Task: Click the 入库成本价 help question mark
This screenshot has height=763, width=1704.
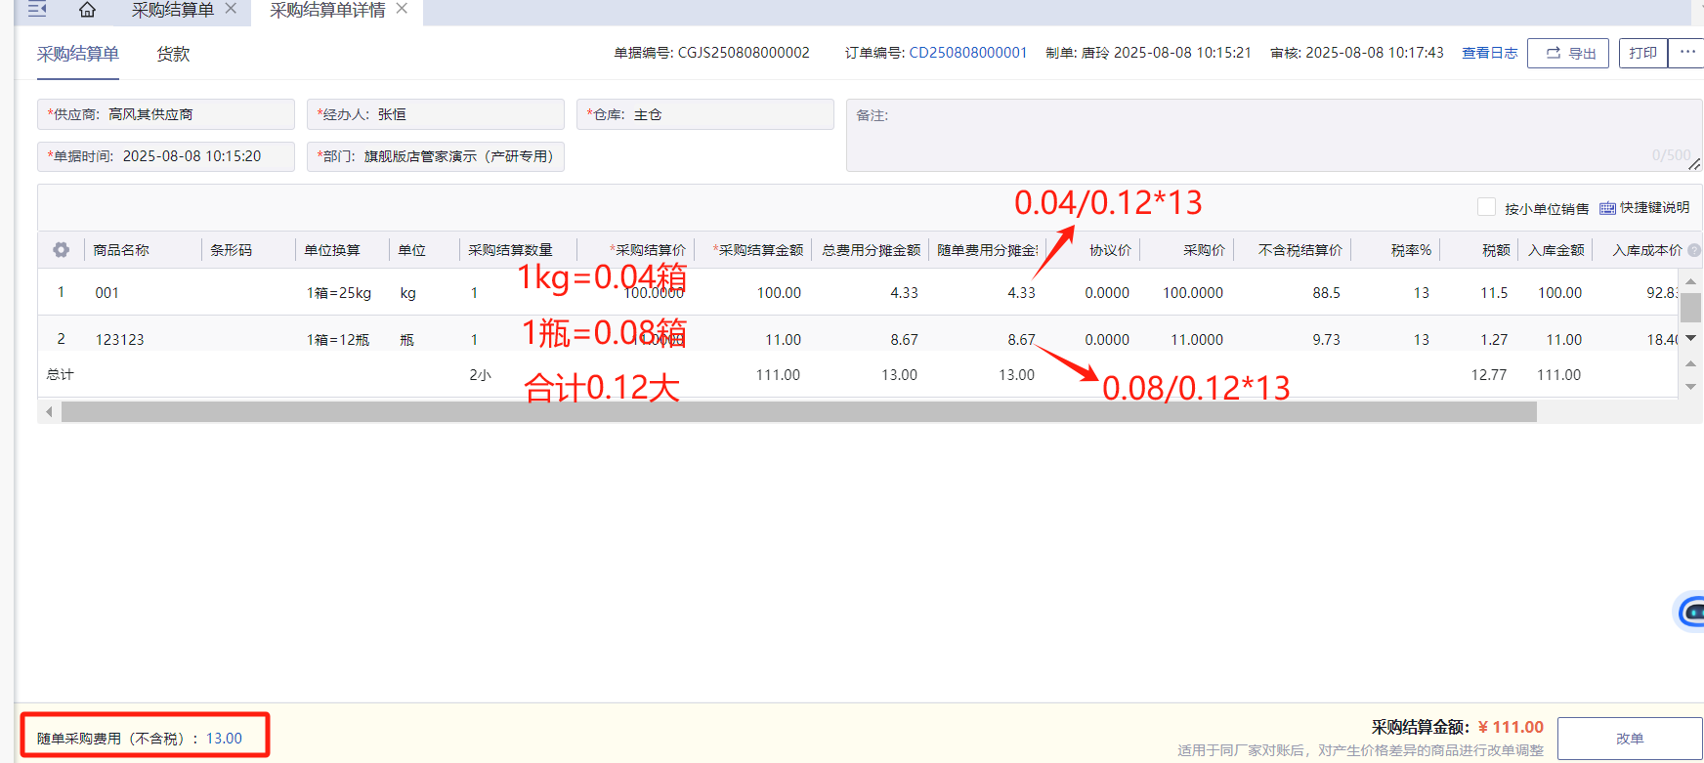Action: coord(1694,250)
